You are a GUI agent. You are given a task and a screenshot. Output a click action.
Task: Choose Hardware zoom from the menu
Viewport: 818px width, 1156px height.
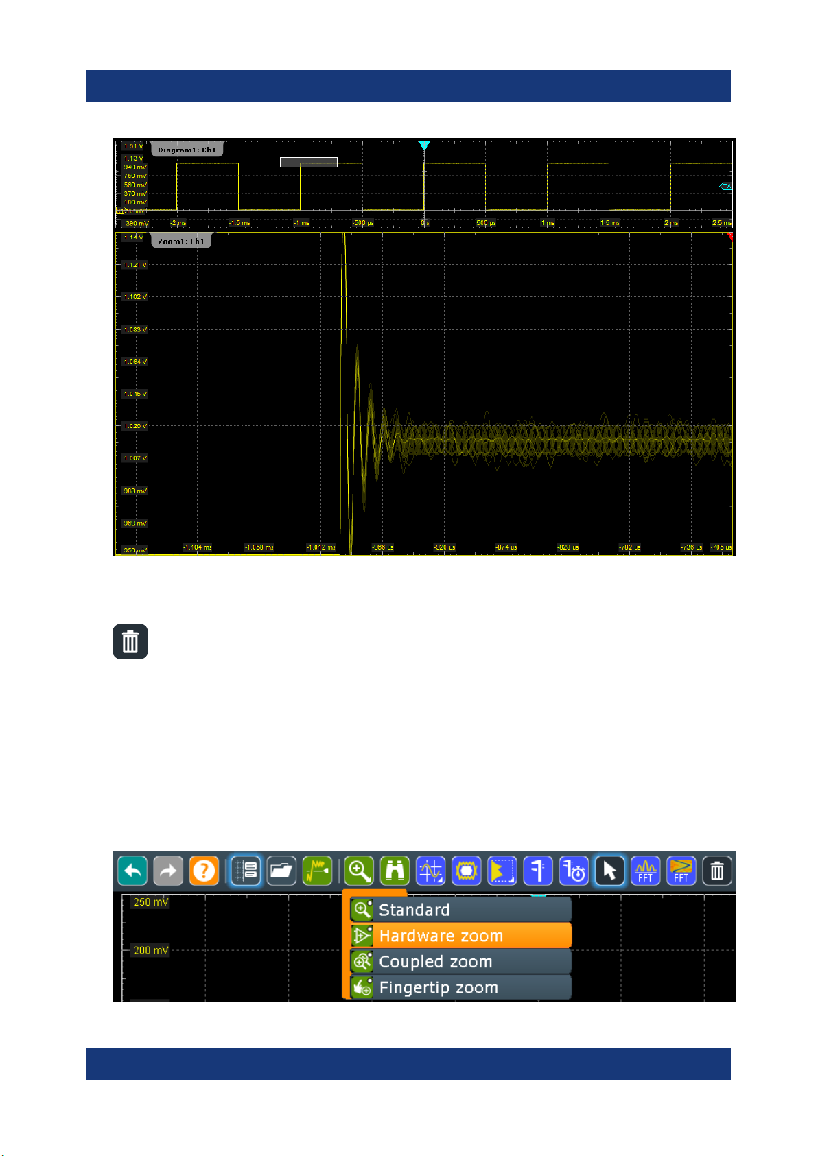(x=460, y=936)
